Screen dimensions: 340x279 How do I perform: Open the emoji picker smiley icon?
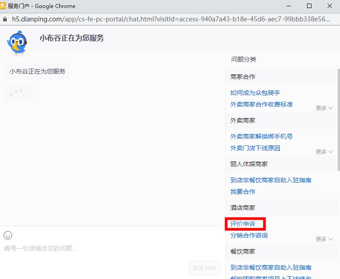(x=8, y=235)
